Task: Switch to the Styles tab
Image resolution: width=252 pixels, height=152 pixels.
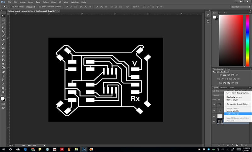Action: point(227,69)
